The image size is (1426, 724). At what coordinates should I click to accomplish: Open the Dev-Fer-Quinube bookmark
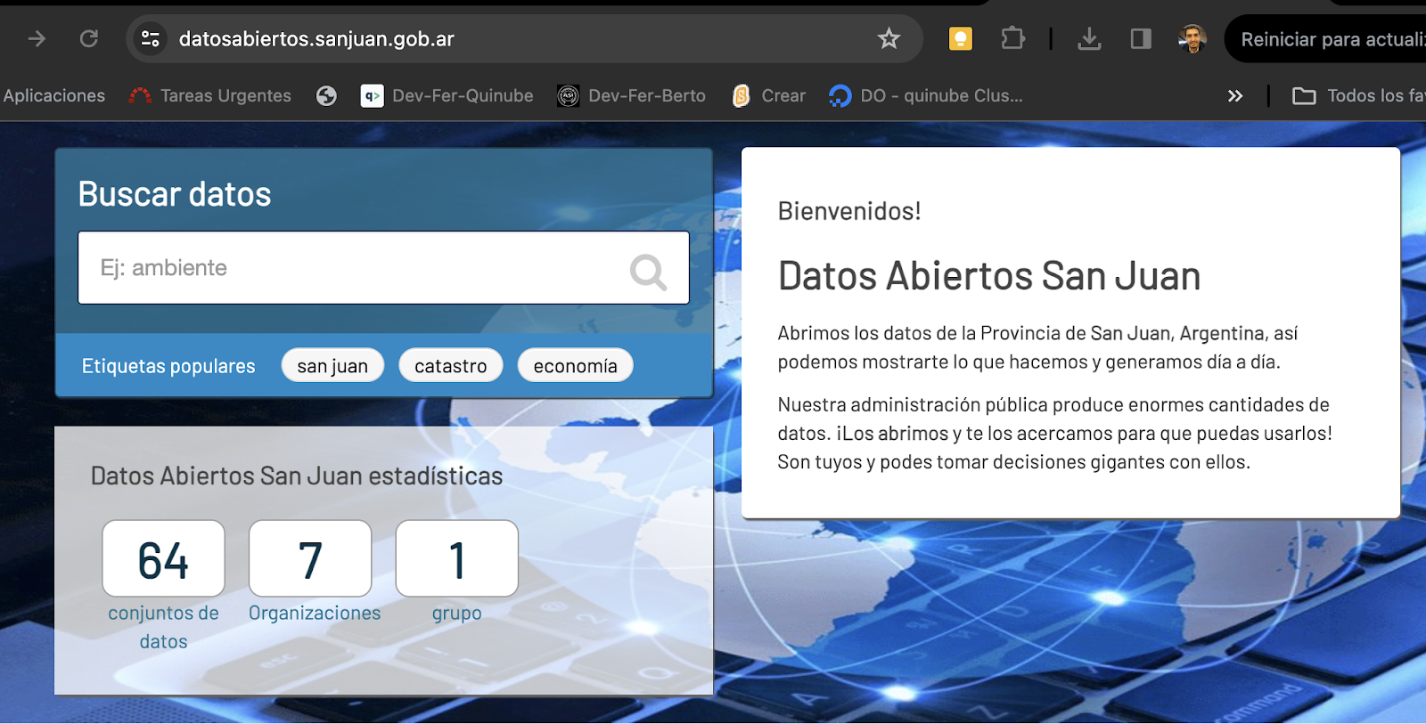coord(447,96)
